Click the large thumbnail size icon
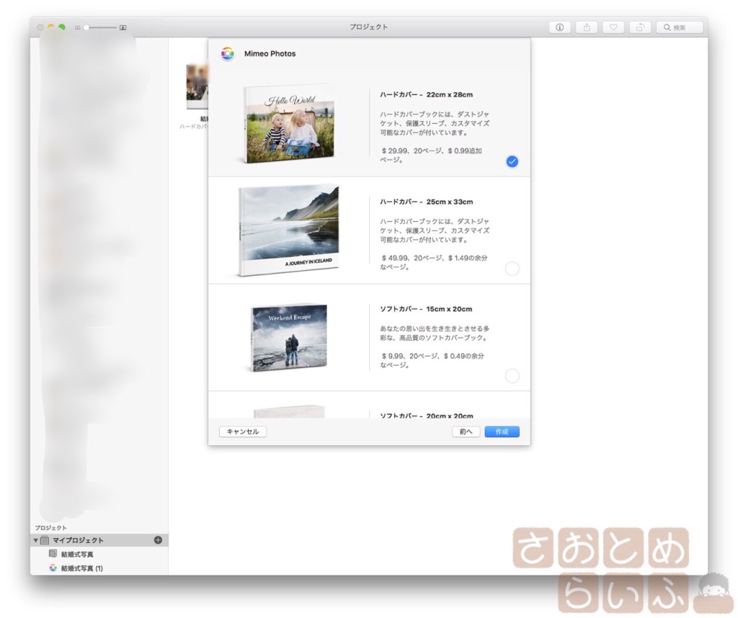The width and height of the screenshot is (738, 618). pyautogui.click(x=123, y=27)
